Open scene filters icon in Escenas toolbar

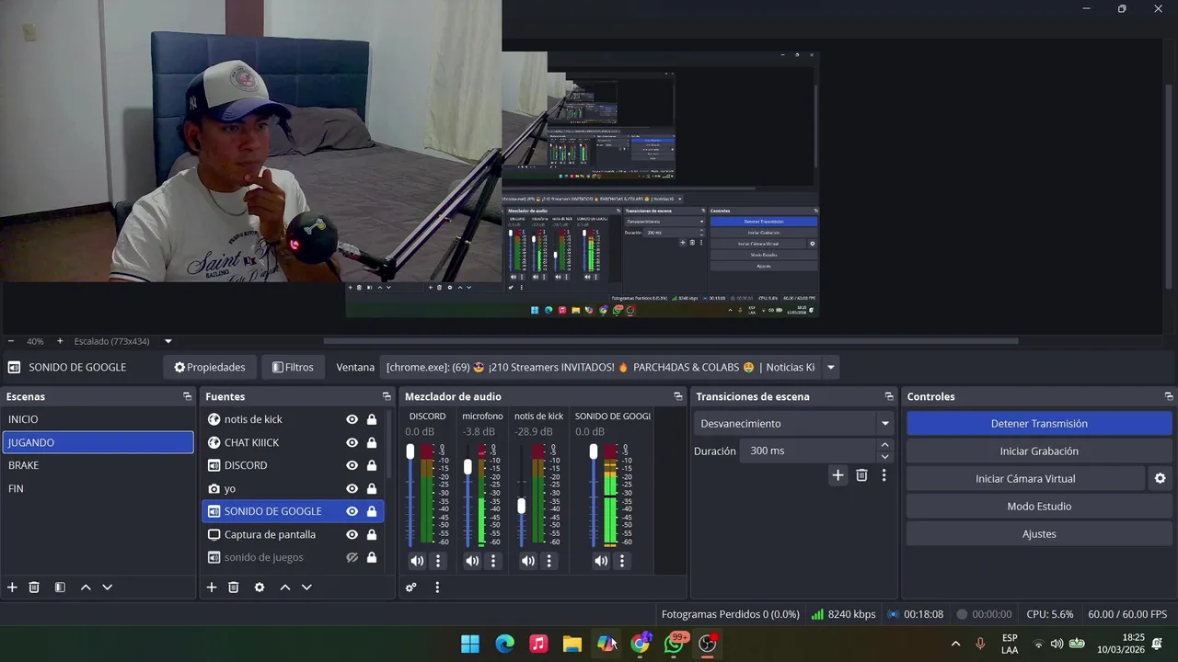click(x=60, y=588)
